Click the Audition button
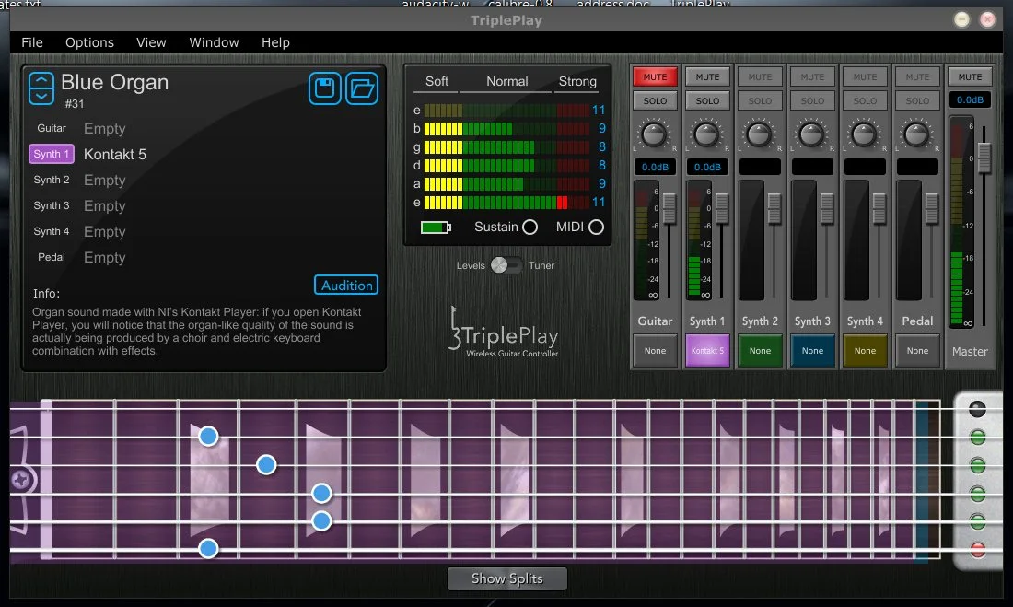1013x607 pixels. 346,285
